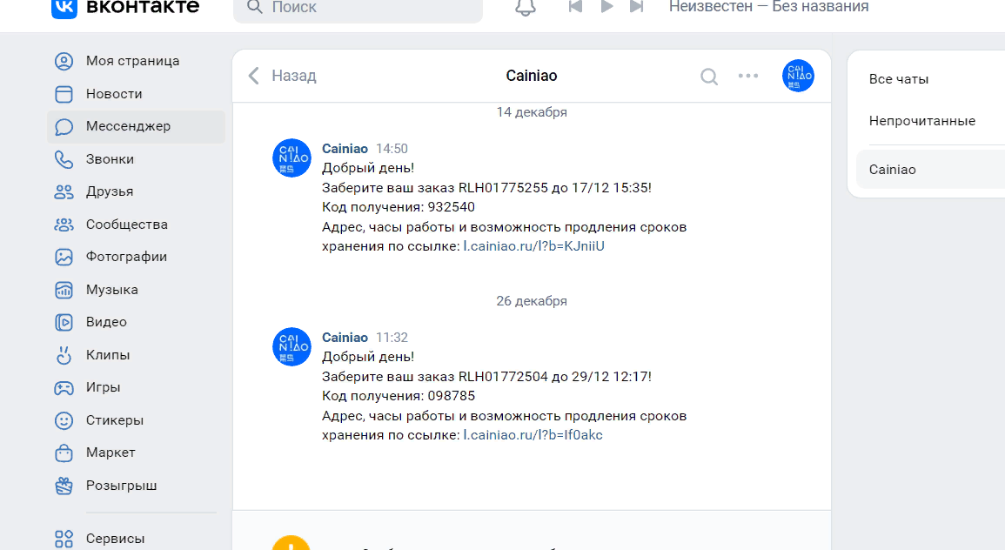Screen dimensions: 1005x550
Task: Open the Маркет bag icon
Action: pos(64,453)
